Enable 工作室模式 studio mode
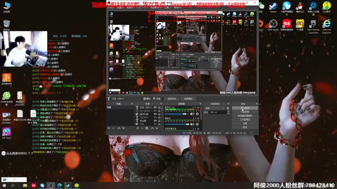The width and height of the screenshot is (337, 189). pos(245,120)
